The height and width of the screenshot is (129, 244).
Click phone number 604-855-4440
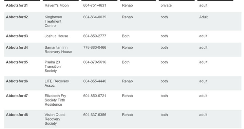95,81
